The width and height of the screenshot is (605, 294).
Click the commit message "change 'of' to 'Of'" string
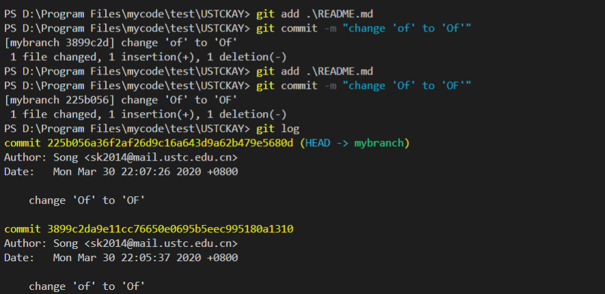(x=407, y=29)
